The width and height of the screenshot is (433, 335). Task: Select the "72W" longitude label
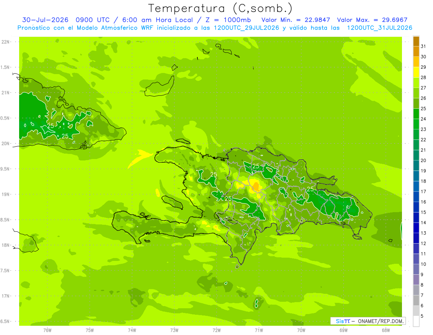[x=216, y=330]
